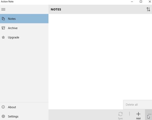The height and width of the screenshot is (120, 152).
Task: Click the NOTES header title
Action: (x=56, y=9)
